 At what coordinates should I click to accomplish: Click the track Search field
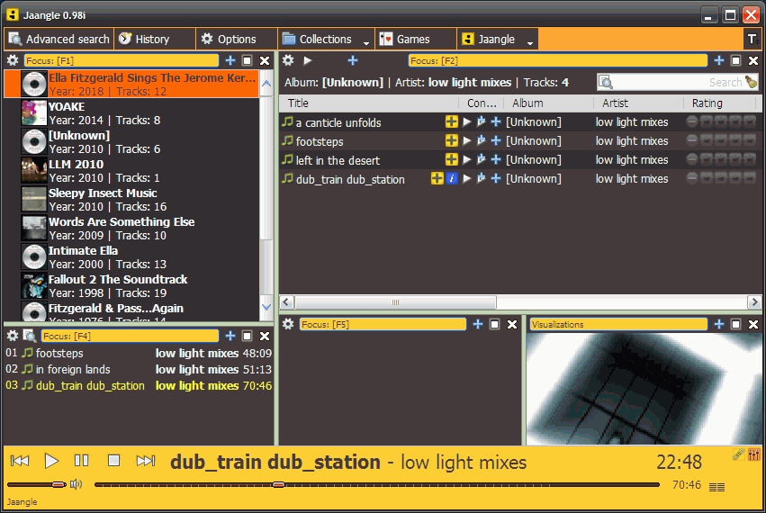point(677,82)
